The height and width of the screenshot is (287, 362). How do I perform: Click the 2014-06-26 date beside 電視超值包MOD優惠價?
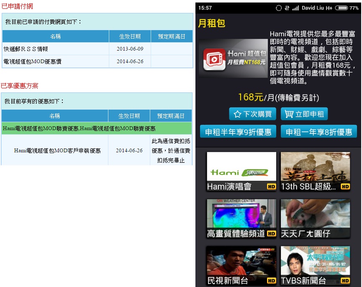click(x=130, y=61)
